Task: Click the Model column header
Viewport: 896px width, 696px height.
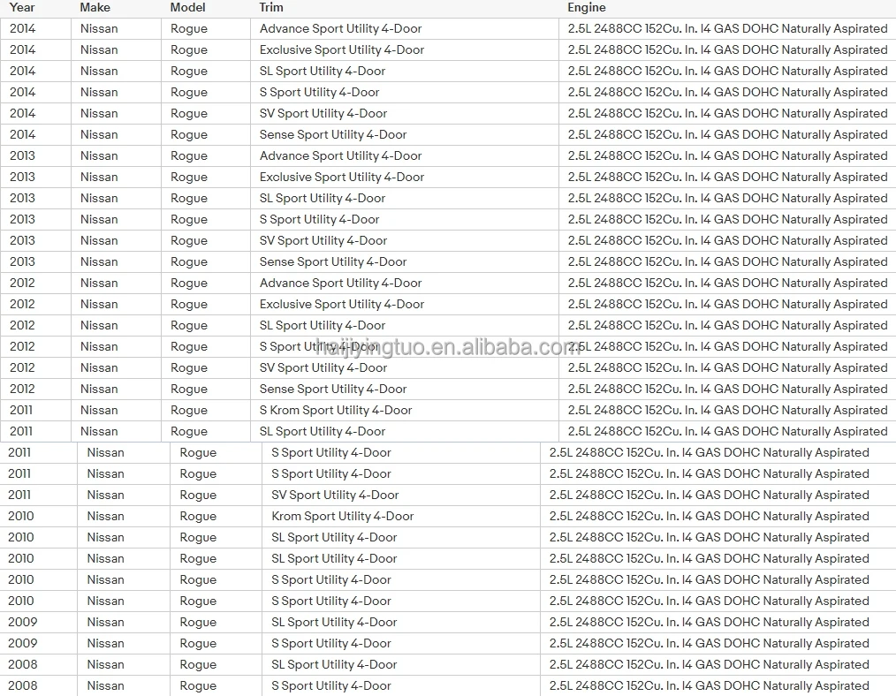Action: [187, 7]
